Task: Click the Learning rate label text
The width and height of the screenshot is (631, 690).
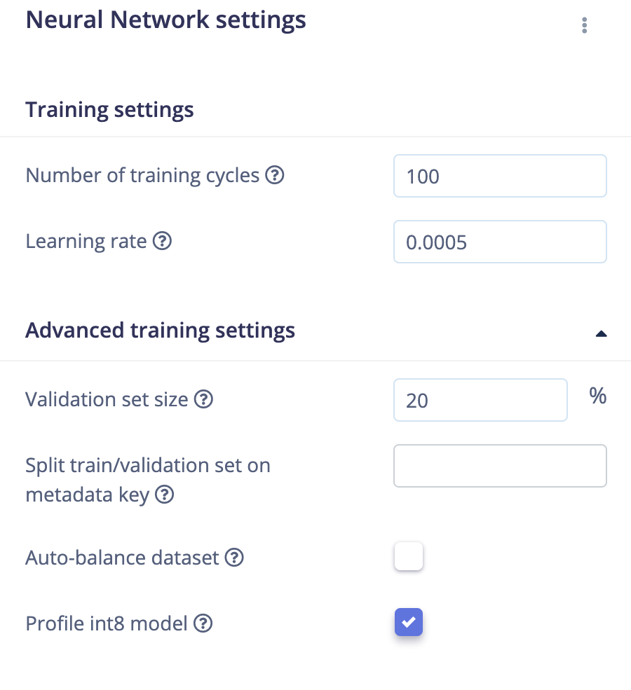Action: point(86,242)
